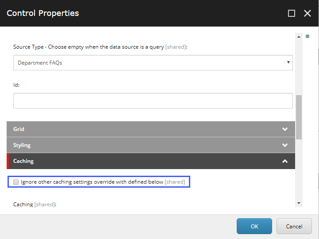Click the Grid section header label
The image size is (319, 239).
[19, 129]
